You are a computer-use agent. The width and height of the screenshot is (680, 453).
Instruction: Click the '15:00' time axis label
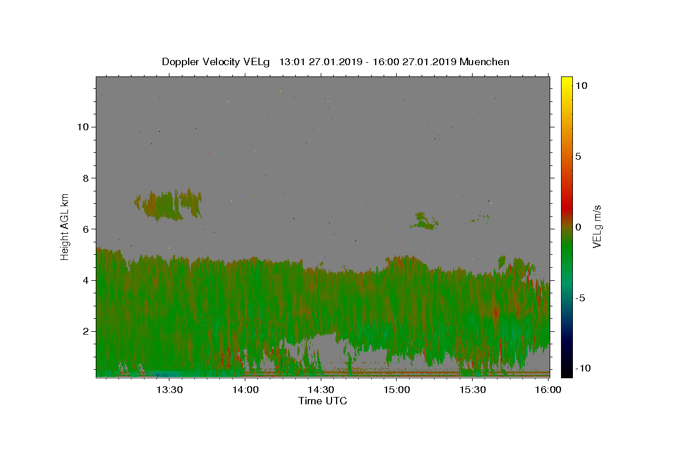click(397, 390)
